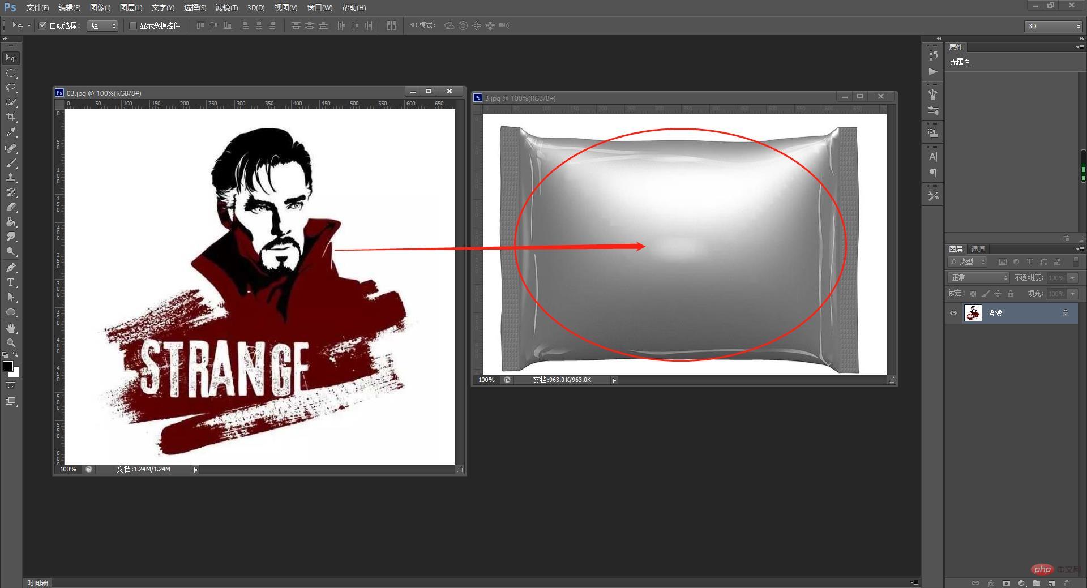
Task: Select the Smudge tool
Action: tap(11, 237)
